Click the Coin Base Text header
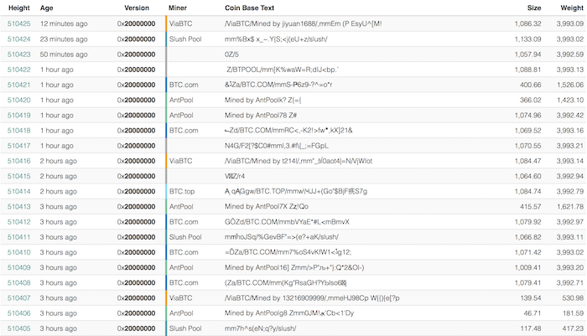Screen dimensions: 587x336 coord(249,8)
